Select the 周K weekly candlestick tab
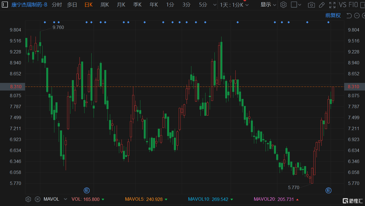Viewport: 365px width, 206px height. (x=105, y=5)
